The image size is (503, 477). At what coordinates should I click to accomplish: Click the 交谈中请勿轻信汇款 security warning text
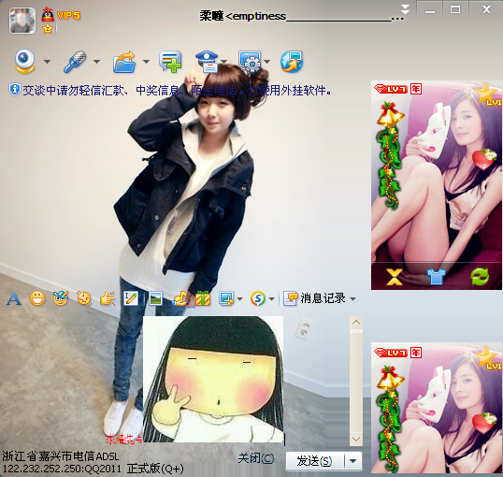[x=177, y=91]
